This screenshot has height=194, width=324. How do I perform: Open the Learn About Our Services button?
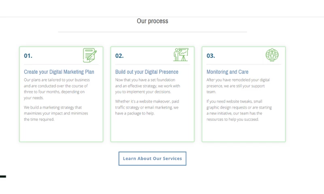click(x=152, y=158)
